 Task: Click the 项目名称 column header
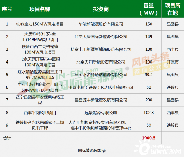[x=40, y=9]
